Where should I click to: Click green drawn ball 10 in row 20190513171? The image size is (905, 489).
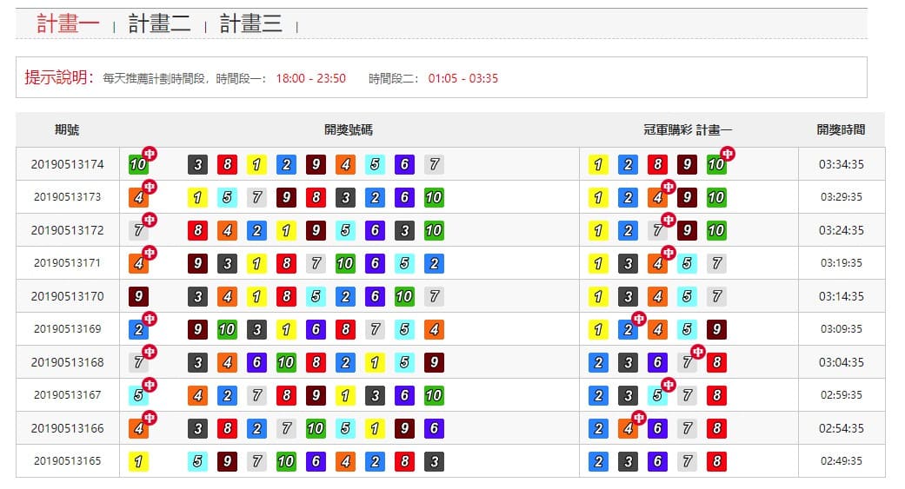pyautogui.click(x=345, y=263)
